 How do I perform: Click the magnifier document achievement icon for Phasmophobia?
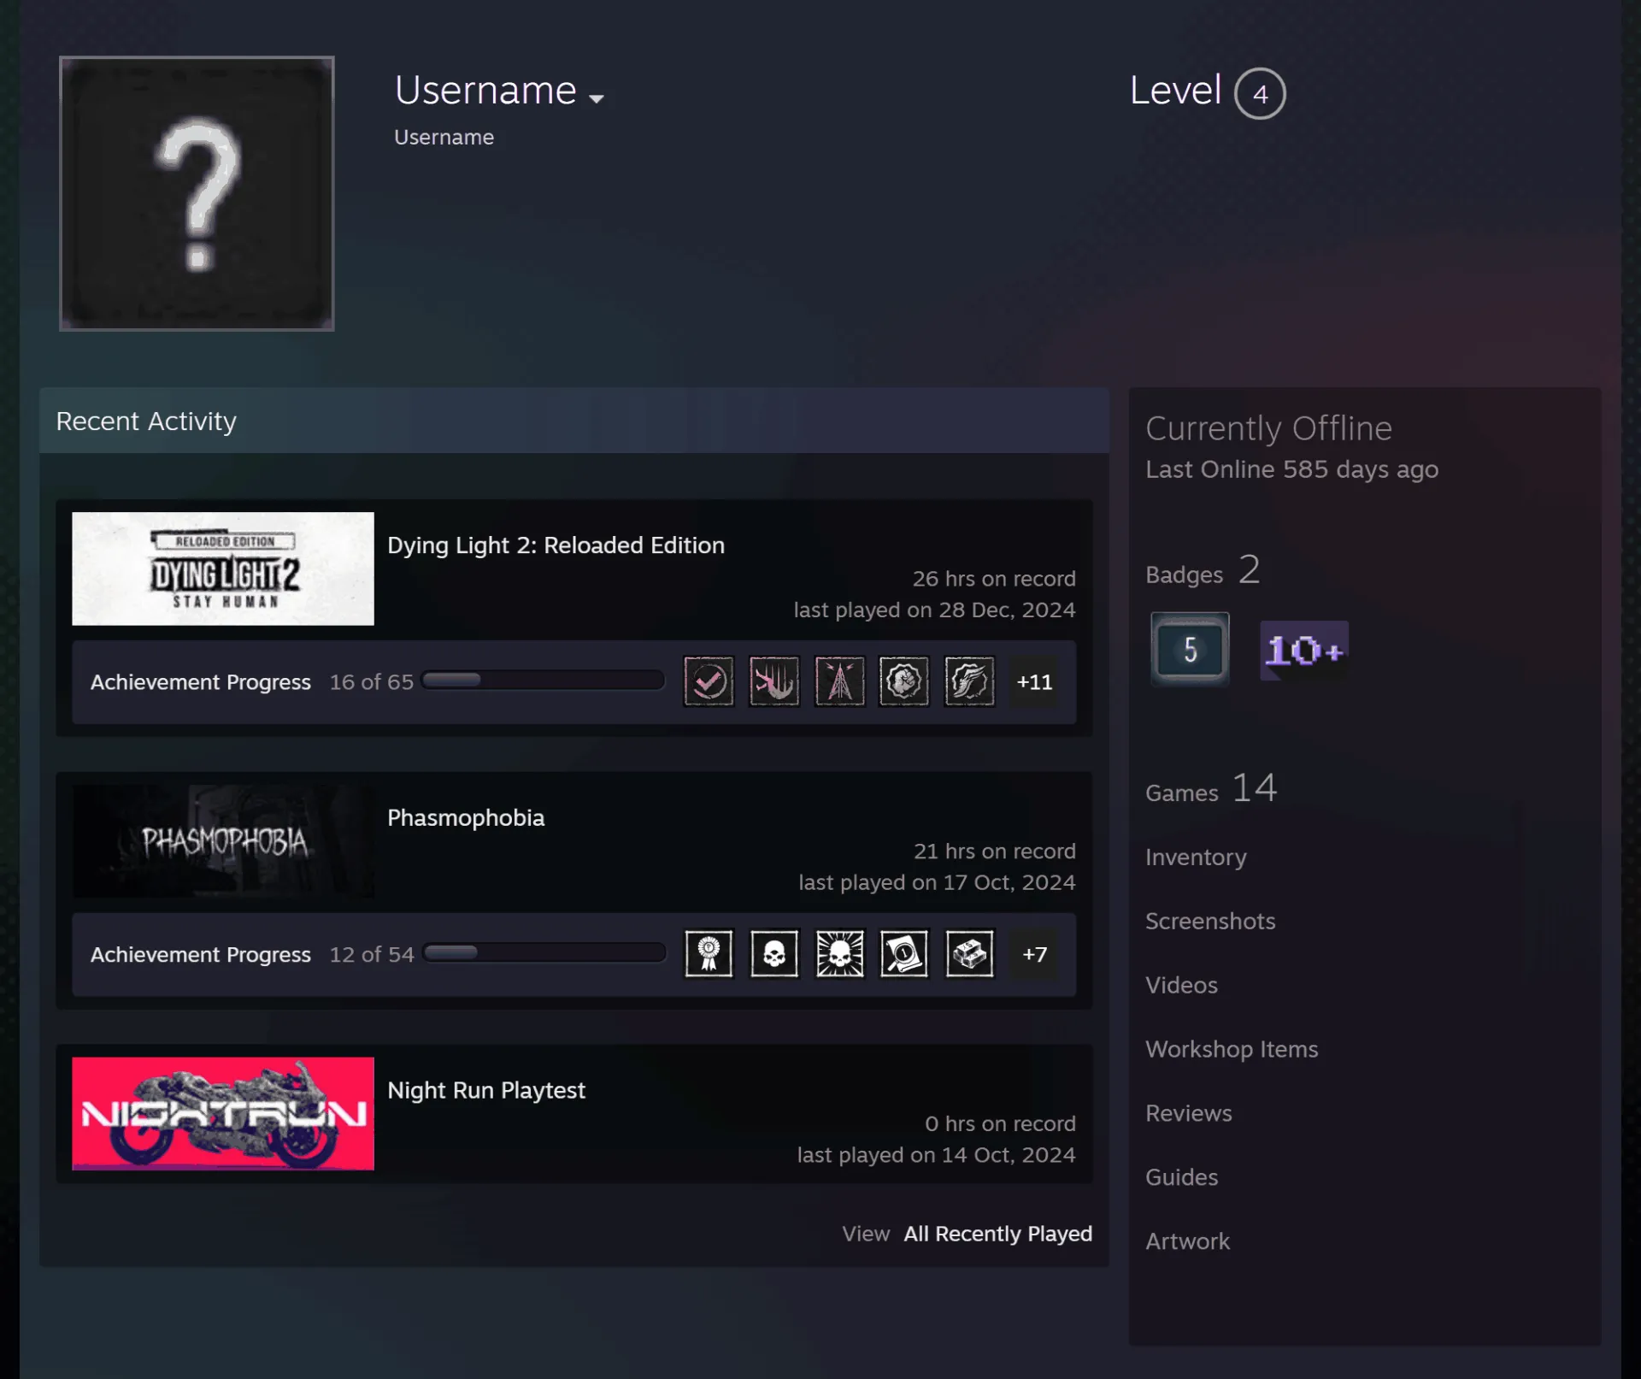click(x=904, y=953)
